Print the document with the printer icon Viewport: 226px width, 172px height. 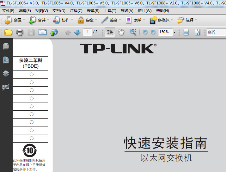tap(20, 32)
